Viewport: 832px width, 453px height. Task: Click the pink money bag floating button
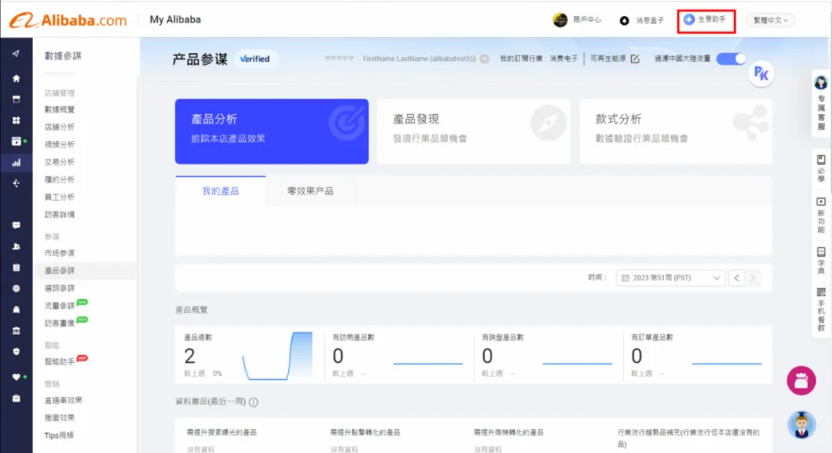click(801, 381)
